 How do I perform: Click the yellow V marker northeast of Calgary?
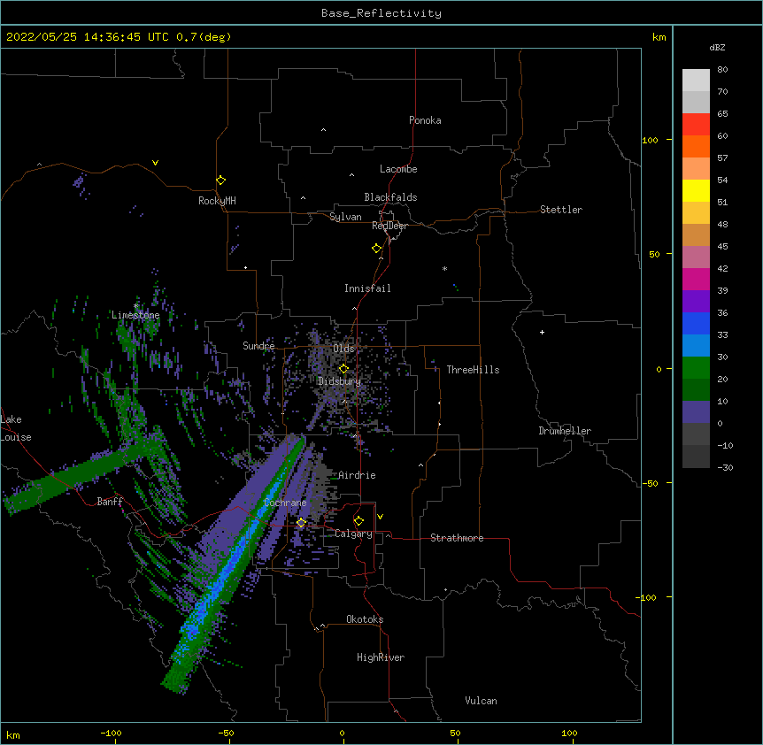tap(380, 517)
